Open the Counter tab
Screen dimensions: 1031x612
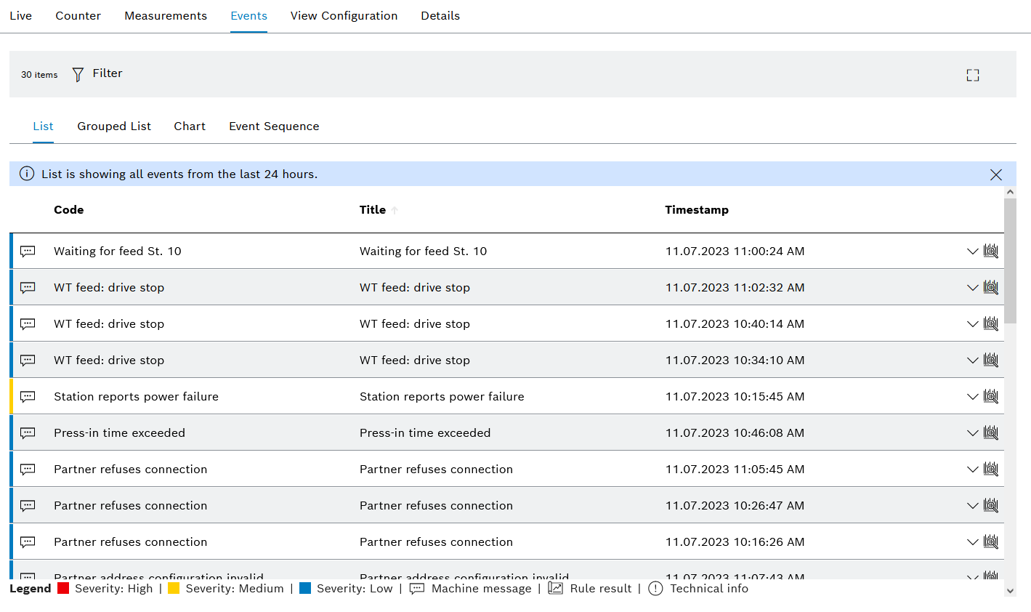pyautogui.click(x=78, y=16)
